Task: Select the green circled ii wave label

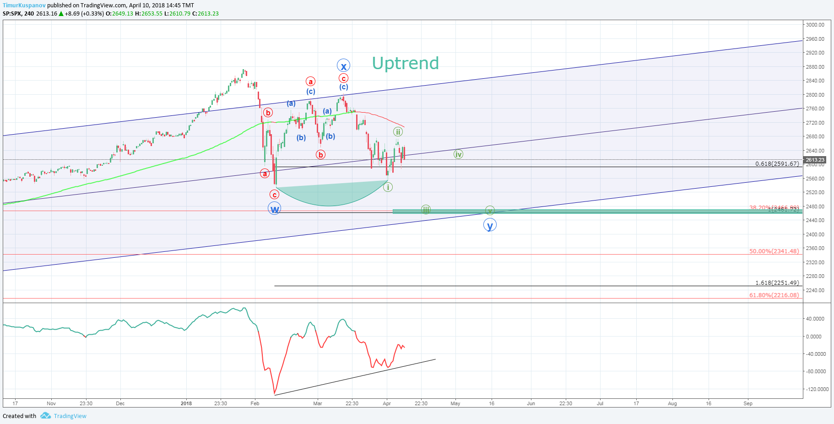Action: 398,132
